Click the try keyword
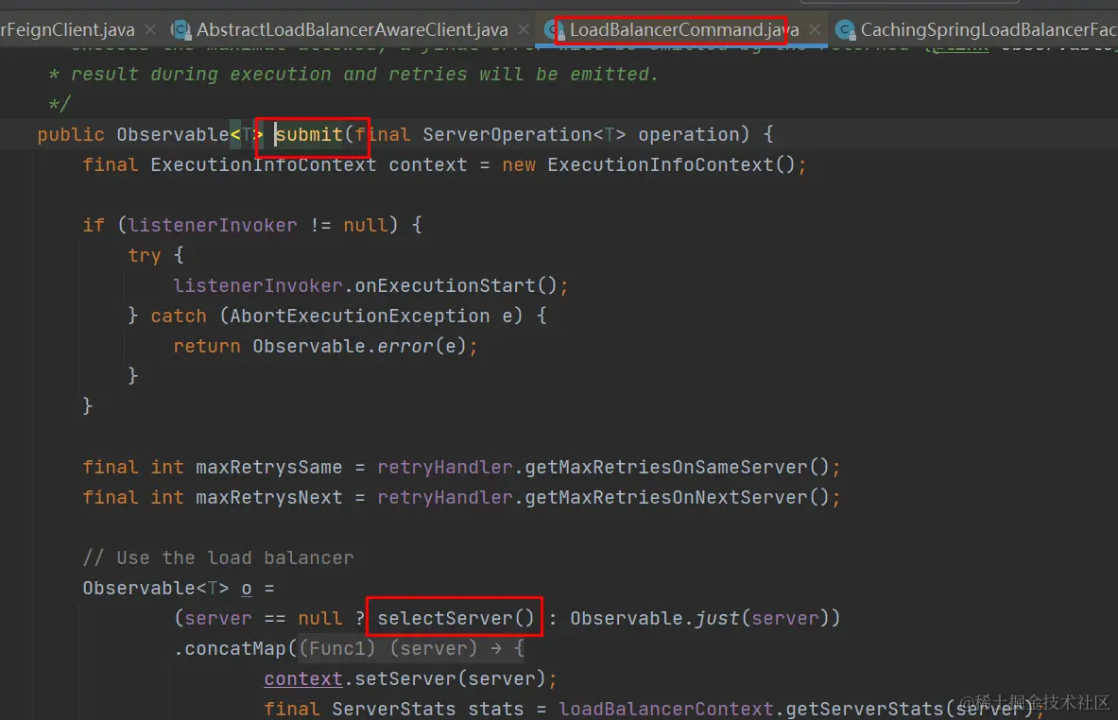This screenshot has width=1118, height=720. click(x=144, y=255)
